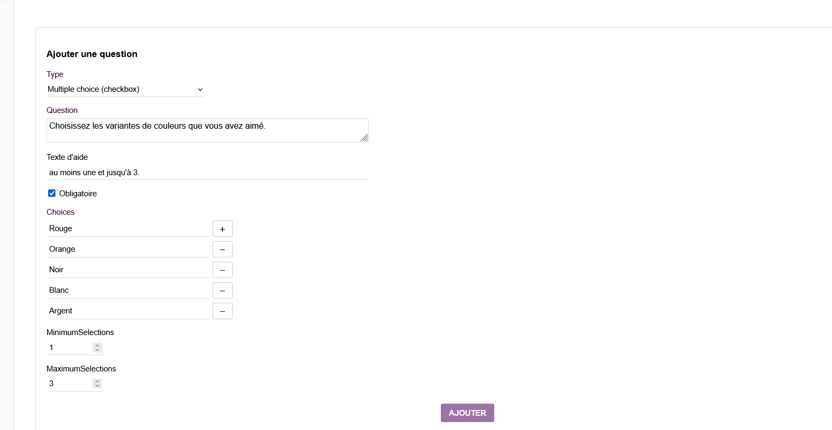Increment MaximumSelections using the up arrow
832x430 pixels.
97,381
